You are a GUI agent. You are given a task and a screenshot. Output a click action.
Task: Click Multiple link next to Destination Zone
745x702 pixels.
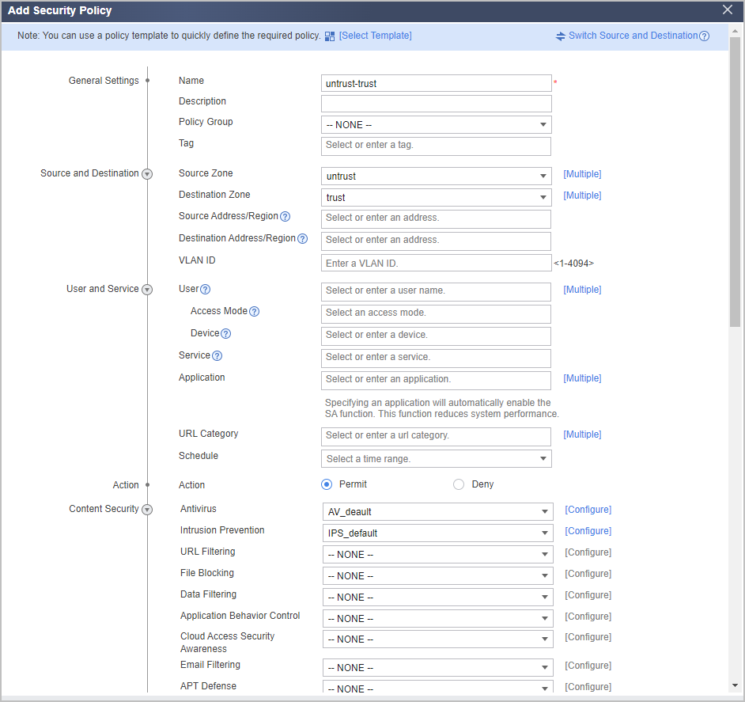tap(582, 195)
